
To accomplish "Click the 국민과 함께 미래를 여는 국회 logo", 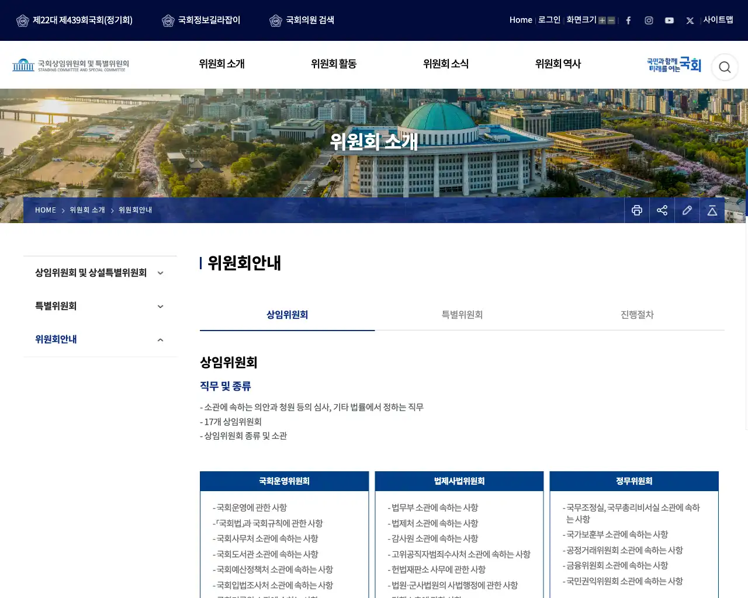I will click(674, 65).
